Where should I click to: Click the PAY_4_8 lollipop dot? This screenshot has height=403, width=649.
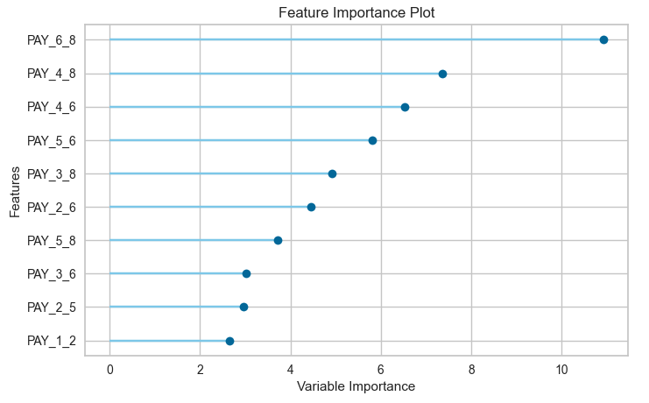pyautogui.click(x=442, y=74)
